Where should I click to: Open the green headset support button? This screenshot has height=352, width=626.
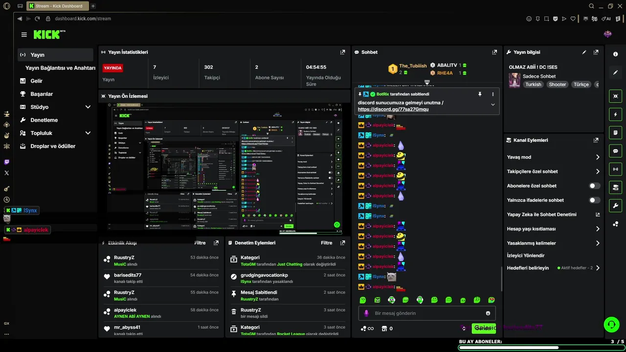pos(611,324)
